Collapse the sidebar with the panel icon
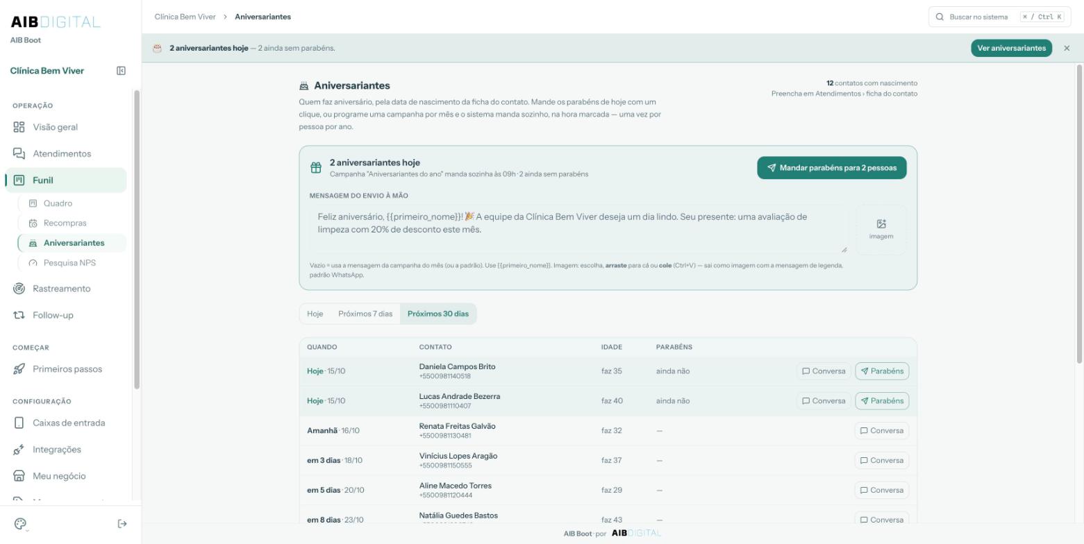The height and width of the screenshot is (544, 1084). coord(121,71)
